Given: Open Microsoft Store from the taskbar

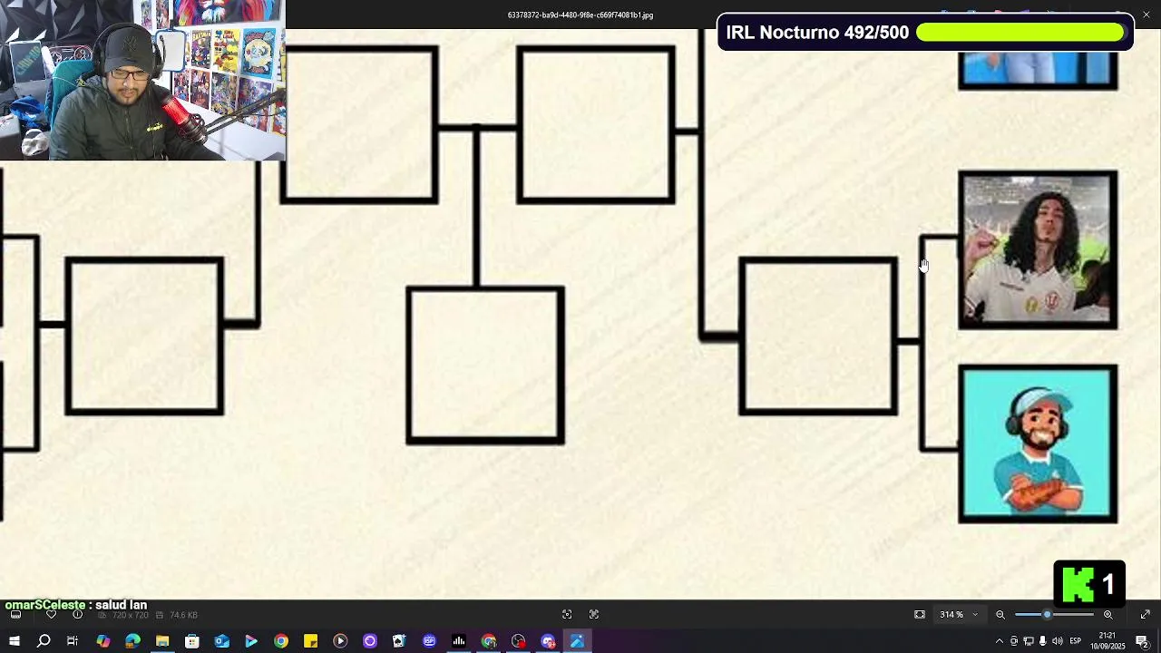Looking at the screenshot, I should (x=192, y=642).
